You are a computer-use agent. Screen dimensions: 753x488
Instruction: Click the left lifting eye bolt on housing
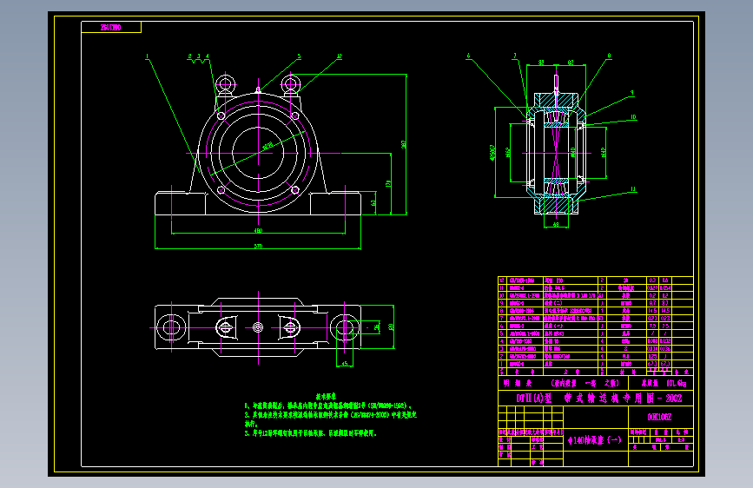pyautogui.click(x=225, y=85)
